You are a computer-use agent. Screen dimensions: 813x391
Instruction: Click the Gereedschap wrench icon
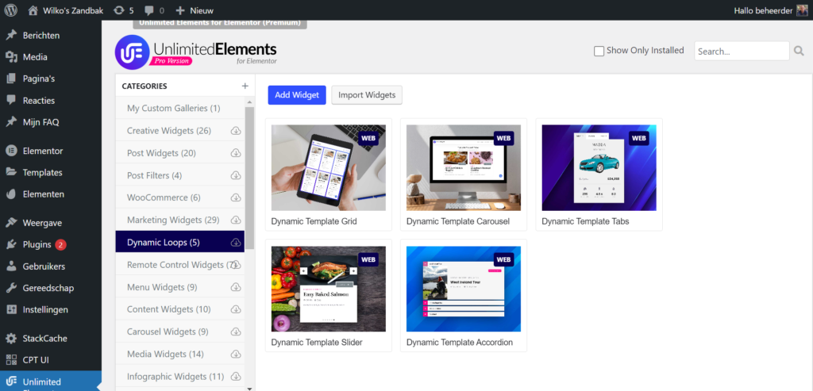pos(11,288)
